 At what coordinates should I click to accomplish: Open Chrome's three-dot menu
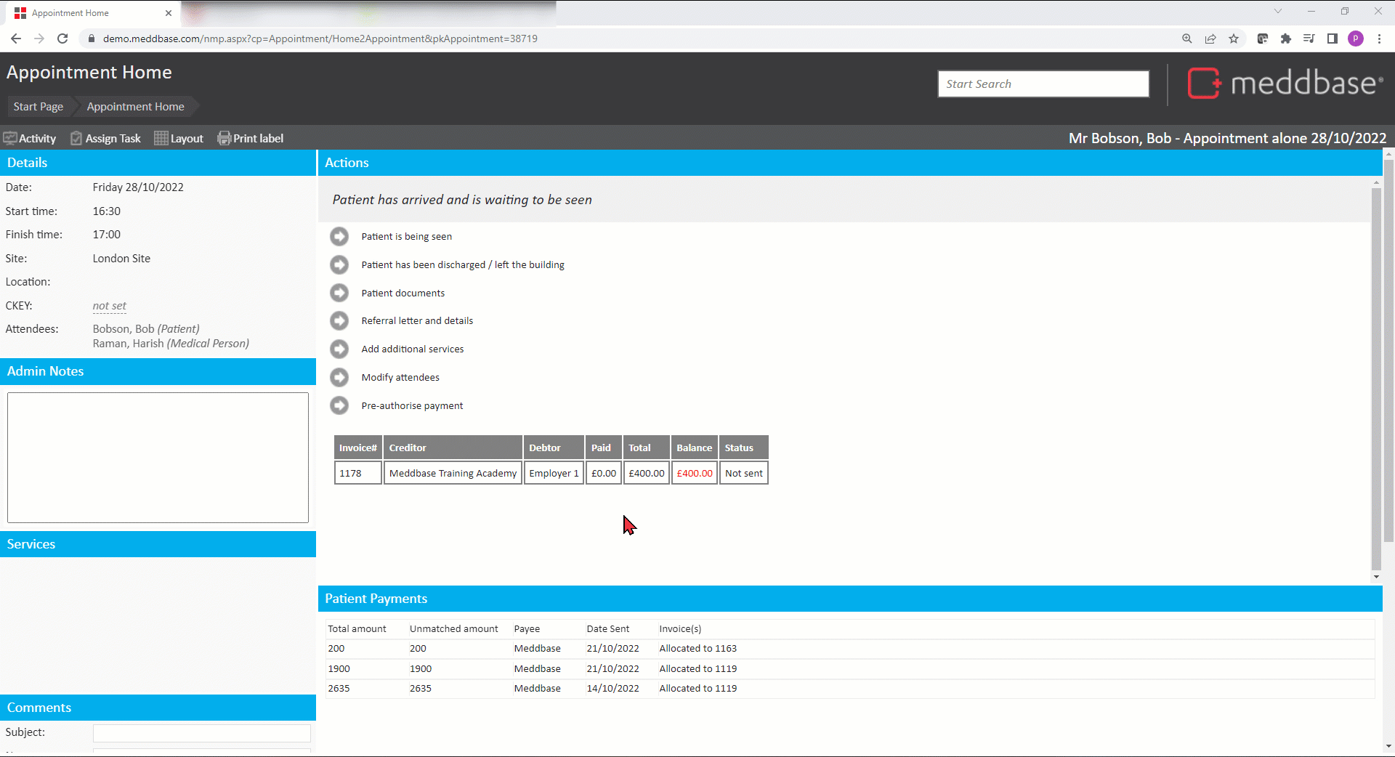point(1379,39)
